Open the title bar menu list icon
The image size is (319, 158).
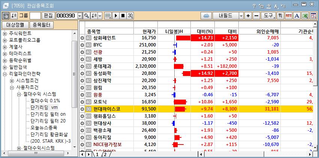(x=283, y=6)
